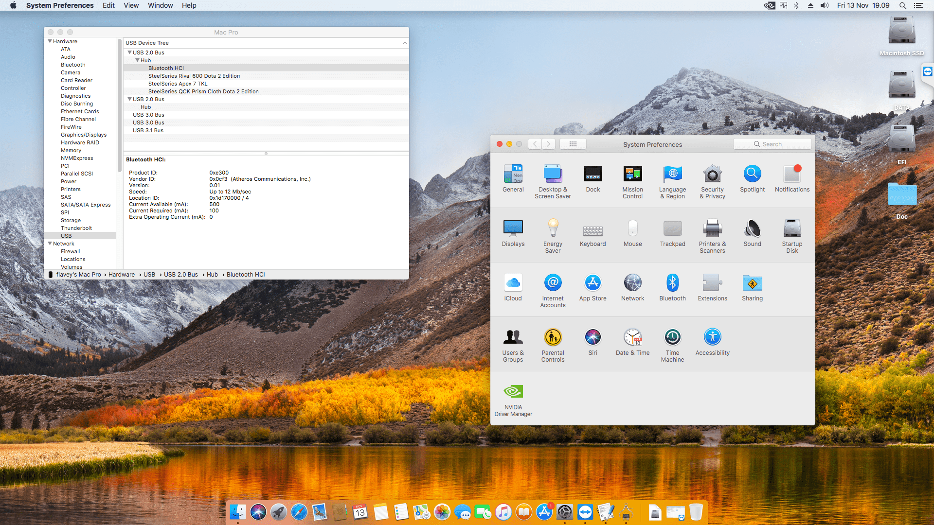Collapse the Hardware tree section
The width and height of the screenshot is (934, 525).
pyautogui.click(x=50, y=41)
